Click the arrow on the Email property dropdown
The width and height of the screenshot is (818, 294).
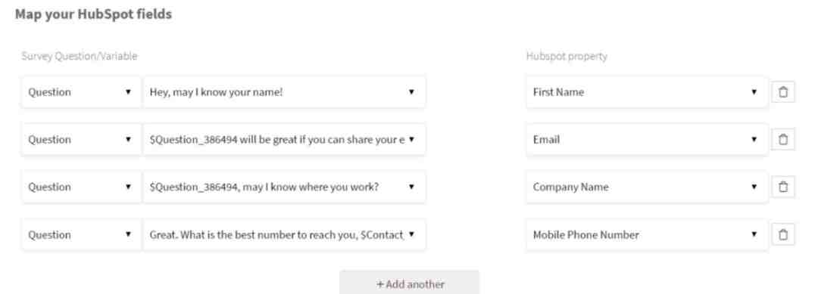click(754, 140)
